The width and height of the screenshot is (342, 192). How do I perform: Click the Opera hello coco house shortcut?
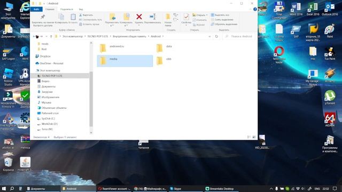[279, 55]
